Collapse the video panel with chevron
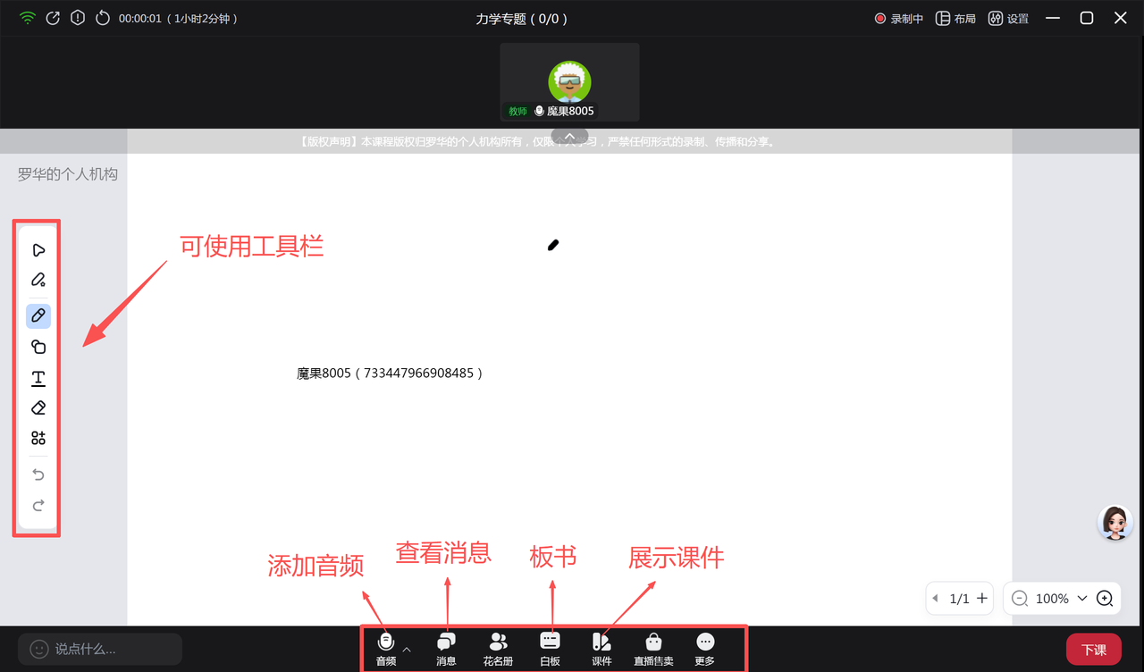Viewport: 1144px width, 672px height. 569,136
